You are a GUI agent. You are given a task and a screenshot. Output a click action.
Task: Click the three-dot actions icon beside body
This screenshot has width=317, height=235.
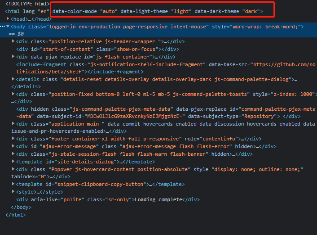click(x=2, y=27)
